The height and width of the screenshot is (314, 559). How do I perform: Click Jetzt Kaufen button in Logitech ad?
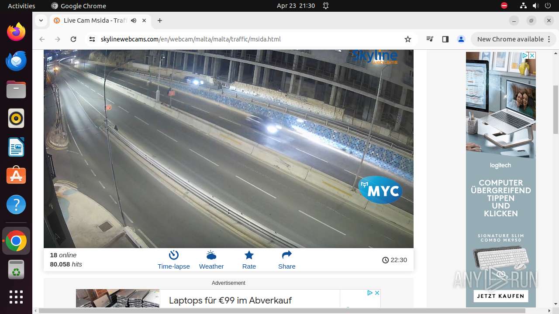[500, 296]
